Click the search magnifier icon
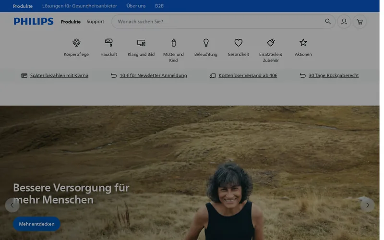Image resolution: width=384 pixels, height=240 pixels. (328, 21)
